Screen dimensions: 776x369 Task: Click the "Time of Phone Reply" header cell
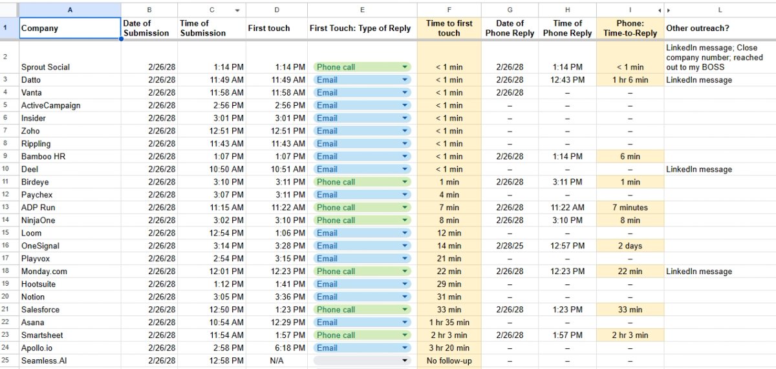pos(567,28)
